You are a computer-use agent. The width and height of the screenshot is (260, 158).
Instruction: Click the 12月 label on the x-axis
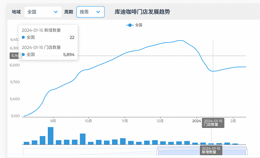(160, 121)
